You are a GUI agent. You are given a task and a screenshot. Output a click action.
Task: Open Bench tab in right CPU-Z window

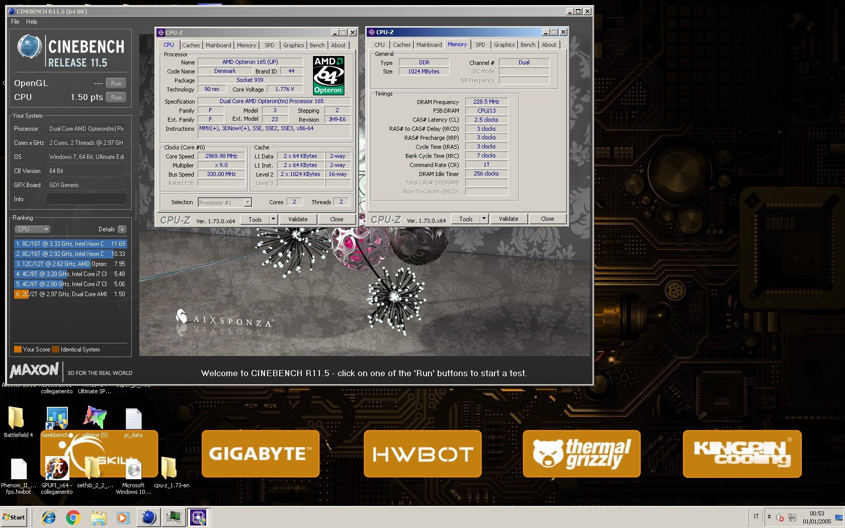(x=528, y=45)
